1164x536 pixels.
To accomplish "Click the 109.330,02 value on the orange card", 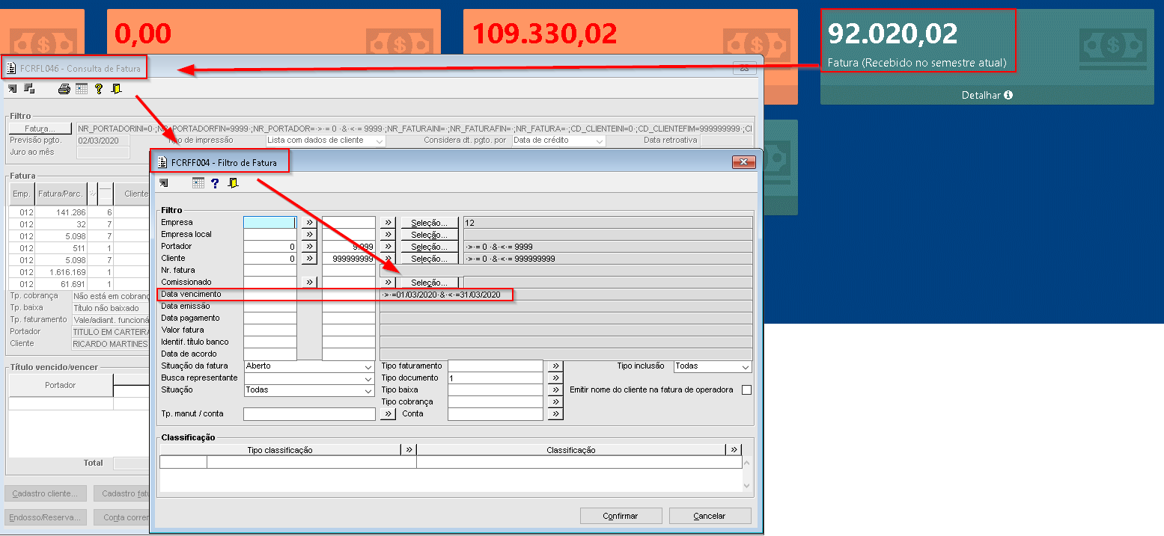I will [545, 33].
